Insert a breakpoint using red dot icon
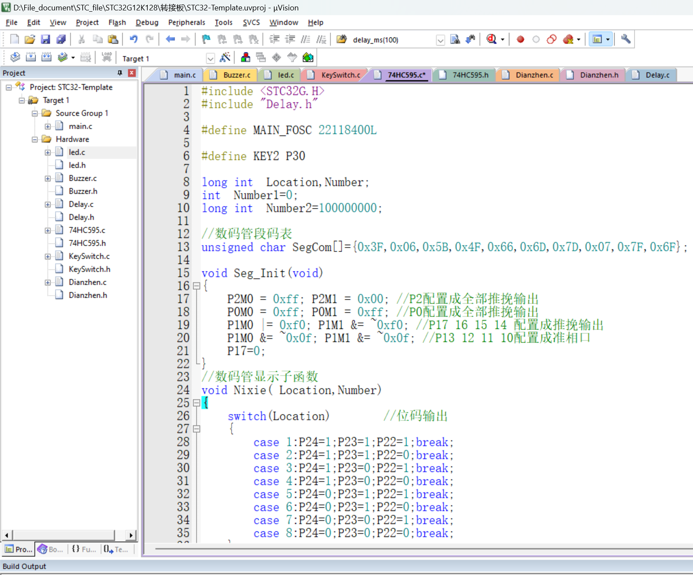693x575 pixels. [520, 39]
